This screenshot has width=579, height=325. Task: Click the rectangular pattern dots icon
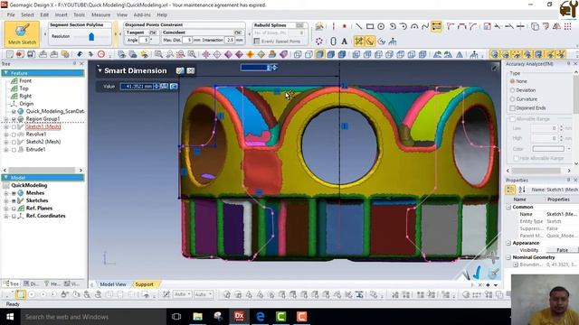point(567,26)
